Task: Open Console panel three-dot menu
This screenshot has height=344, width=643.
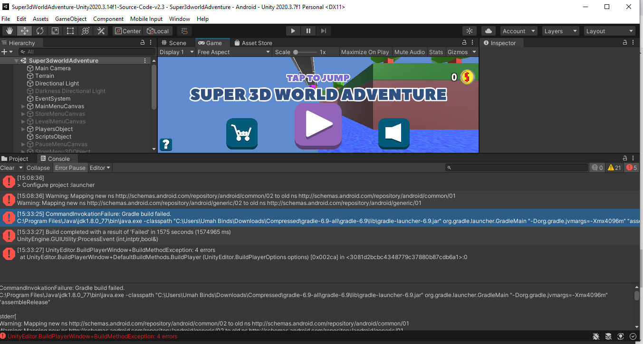Action: coord(634,158)
